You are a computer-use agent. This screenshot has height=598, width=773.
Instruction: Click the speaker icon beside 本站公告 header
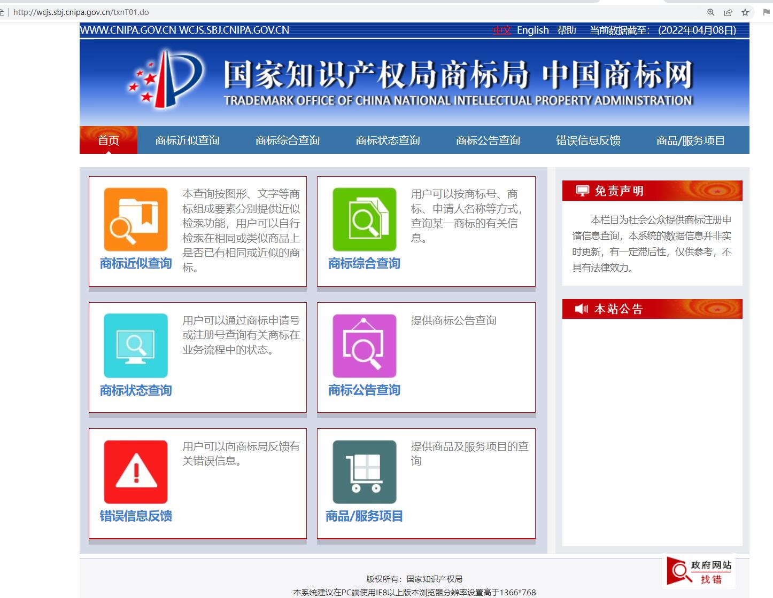581,308
